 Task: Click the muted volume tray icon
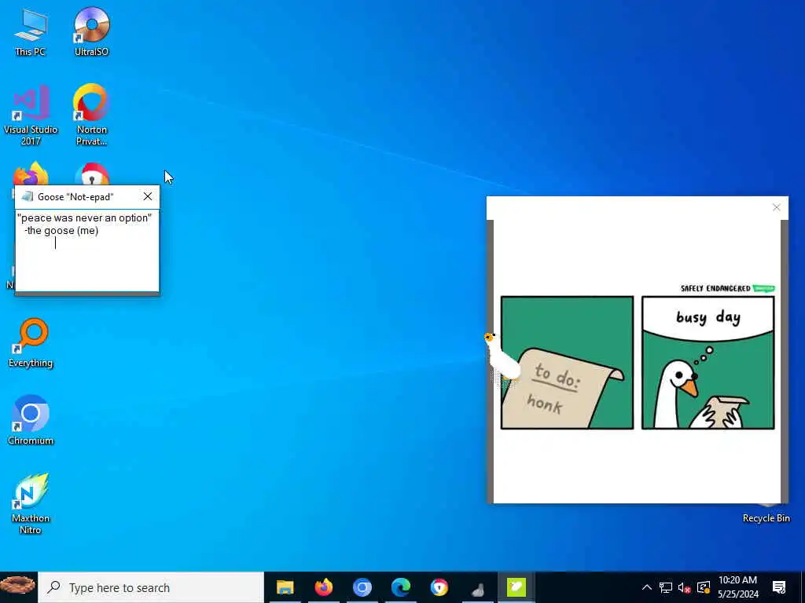[x=684, y=587]
